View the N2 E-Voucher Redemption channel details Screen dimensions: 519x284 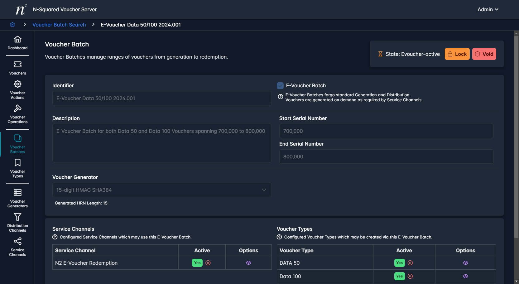[x=248, y=263]
